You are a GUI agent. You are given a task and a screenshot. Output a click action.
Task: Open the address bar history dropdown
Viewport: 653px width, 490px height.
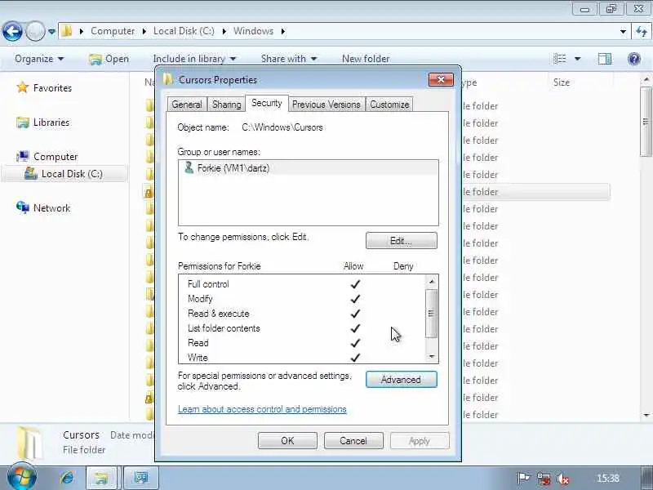pyautogui.click(x=623, y=32)
